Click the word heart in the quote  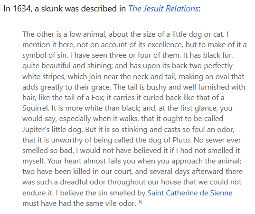[x=73, y=161]
